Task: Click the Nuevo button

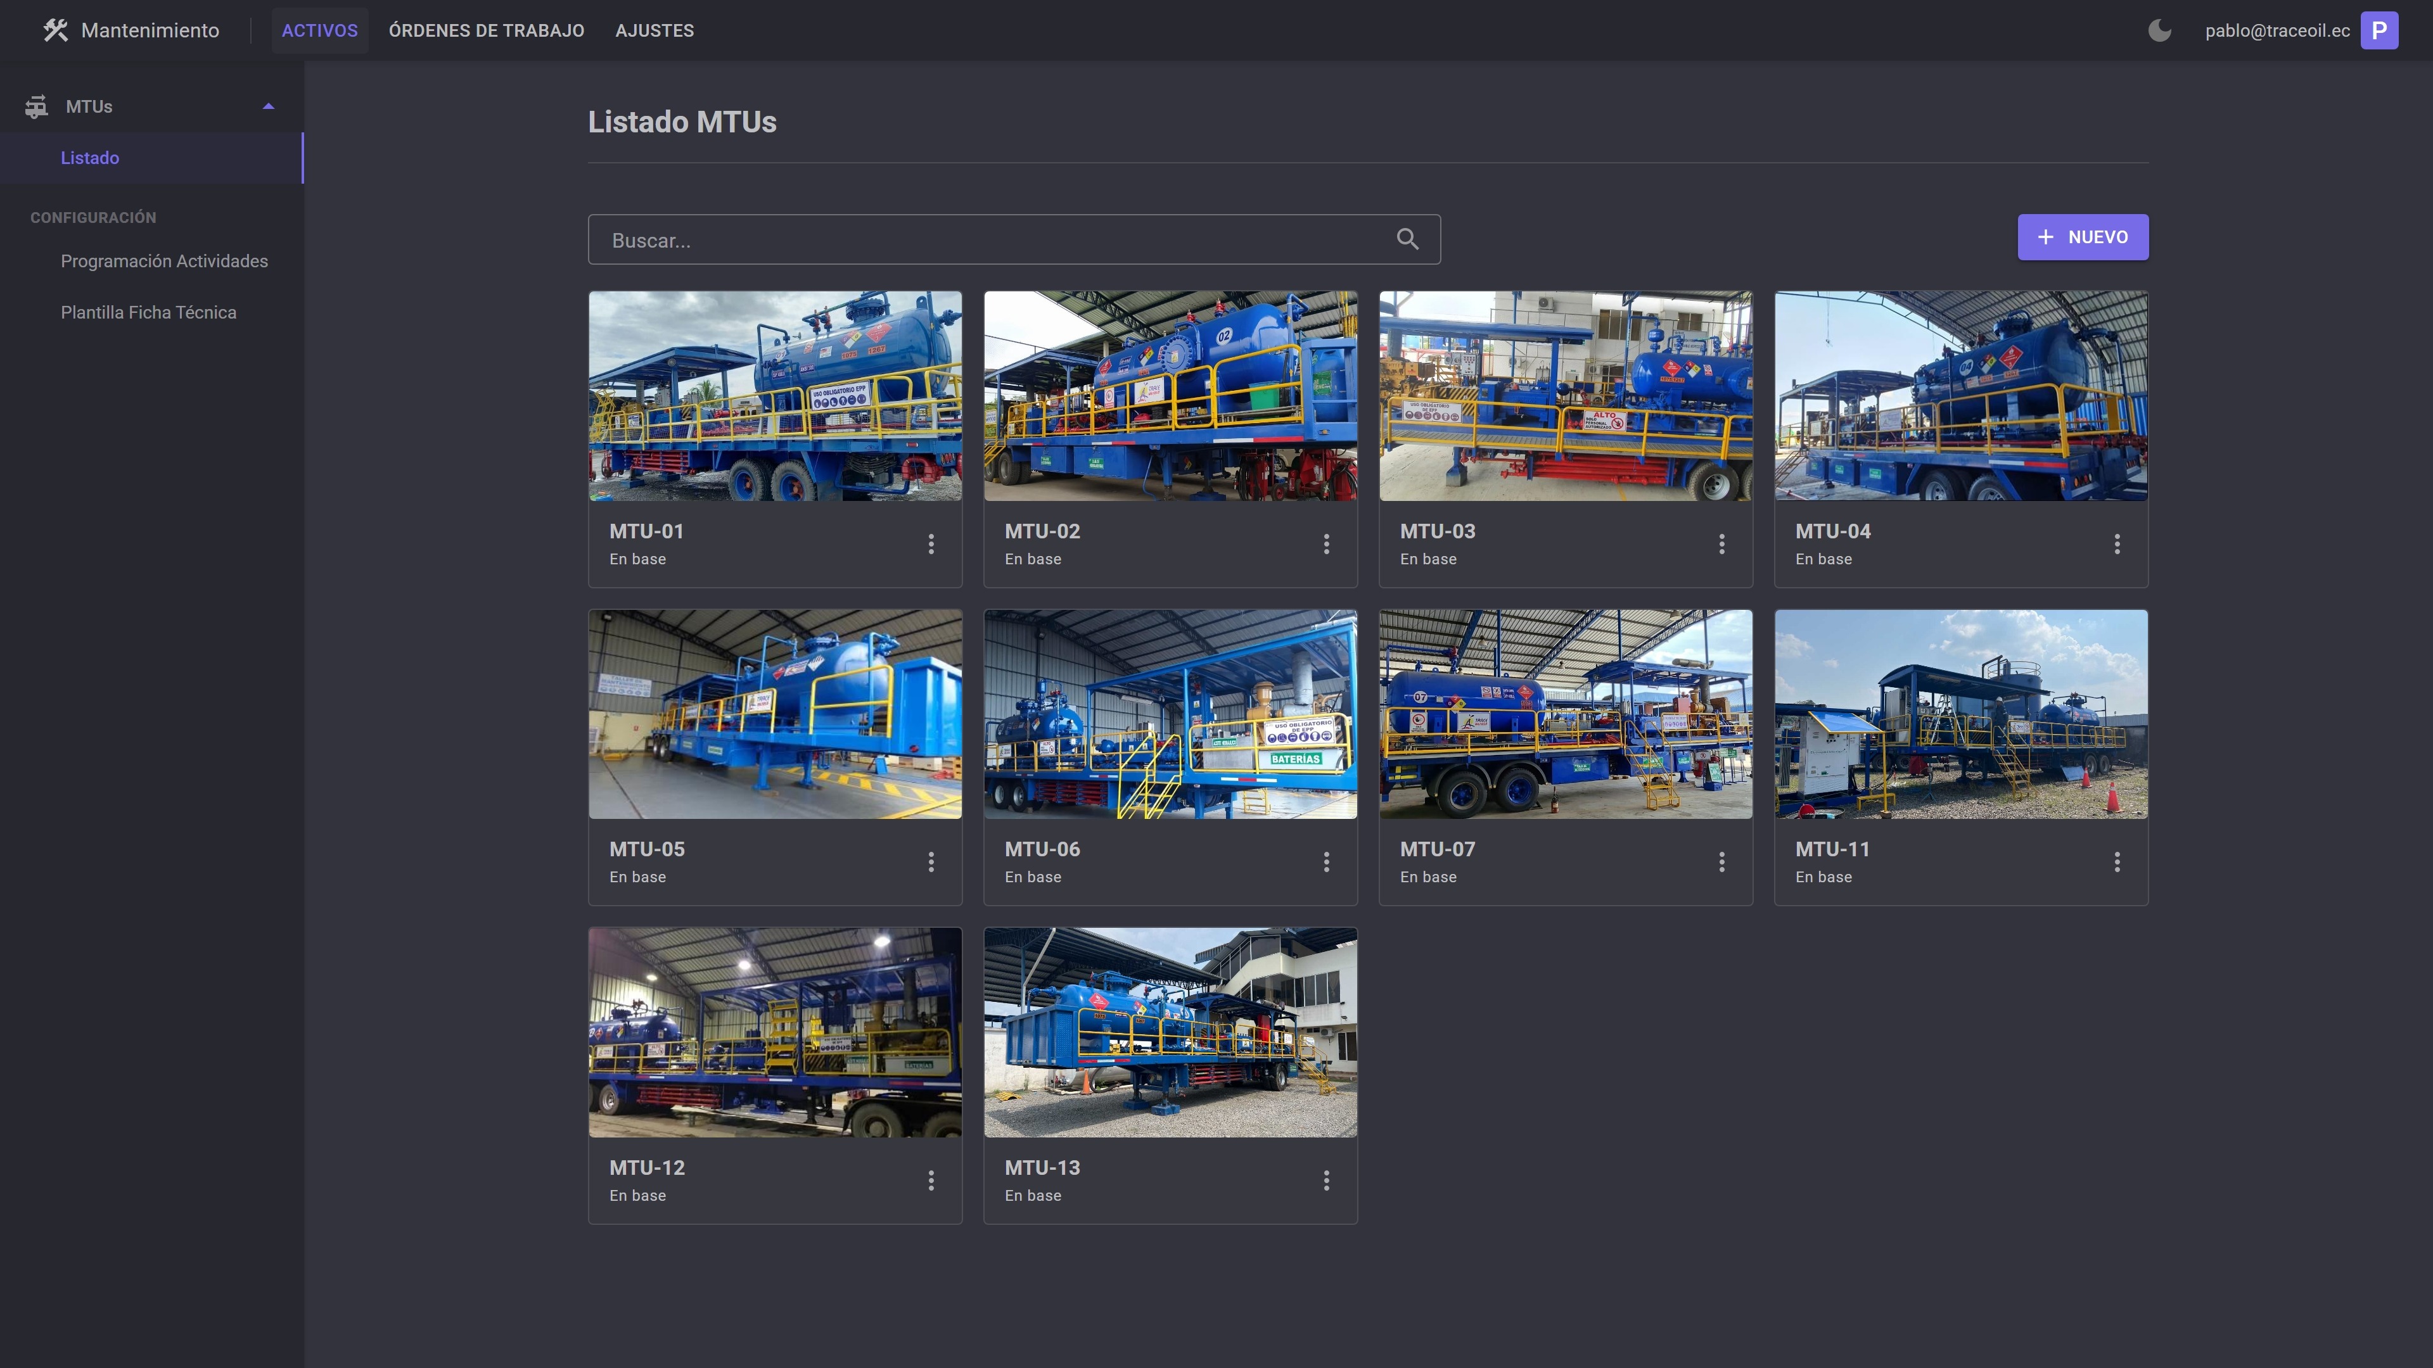Action: [2083, 237]
